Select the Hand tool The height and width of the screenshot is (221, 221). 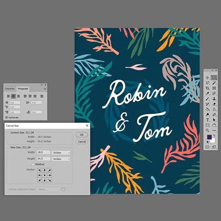coord(214,125)
